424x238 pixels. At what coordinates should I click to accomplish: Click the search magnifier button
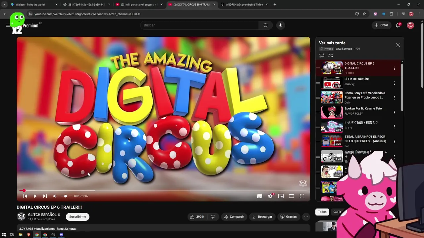[x=266, y=25]
